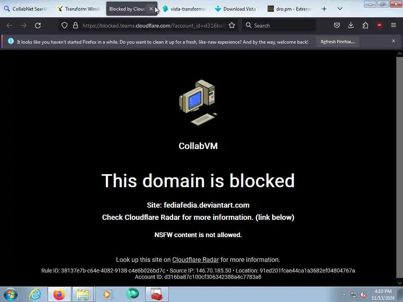The image size is (403, 302).
Task: Launch Internet Explorer from the taskbar
Action: [x=35, y=294]
